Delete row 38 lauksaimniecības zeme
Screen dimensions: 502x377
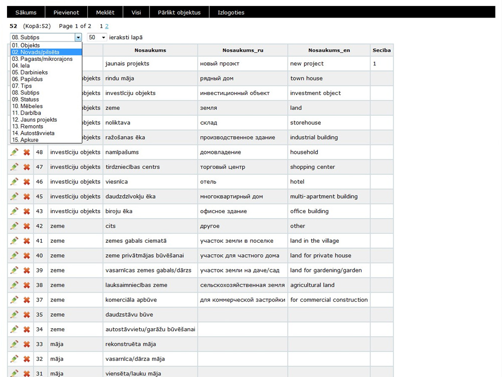[x=27, y=285]
